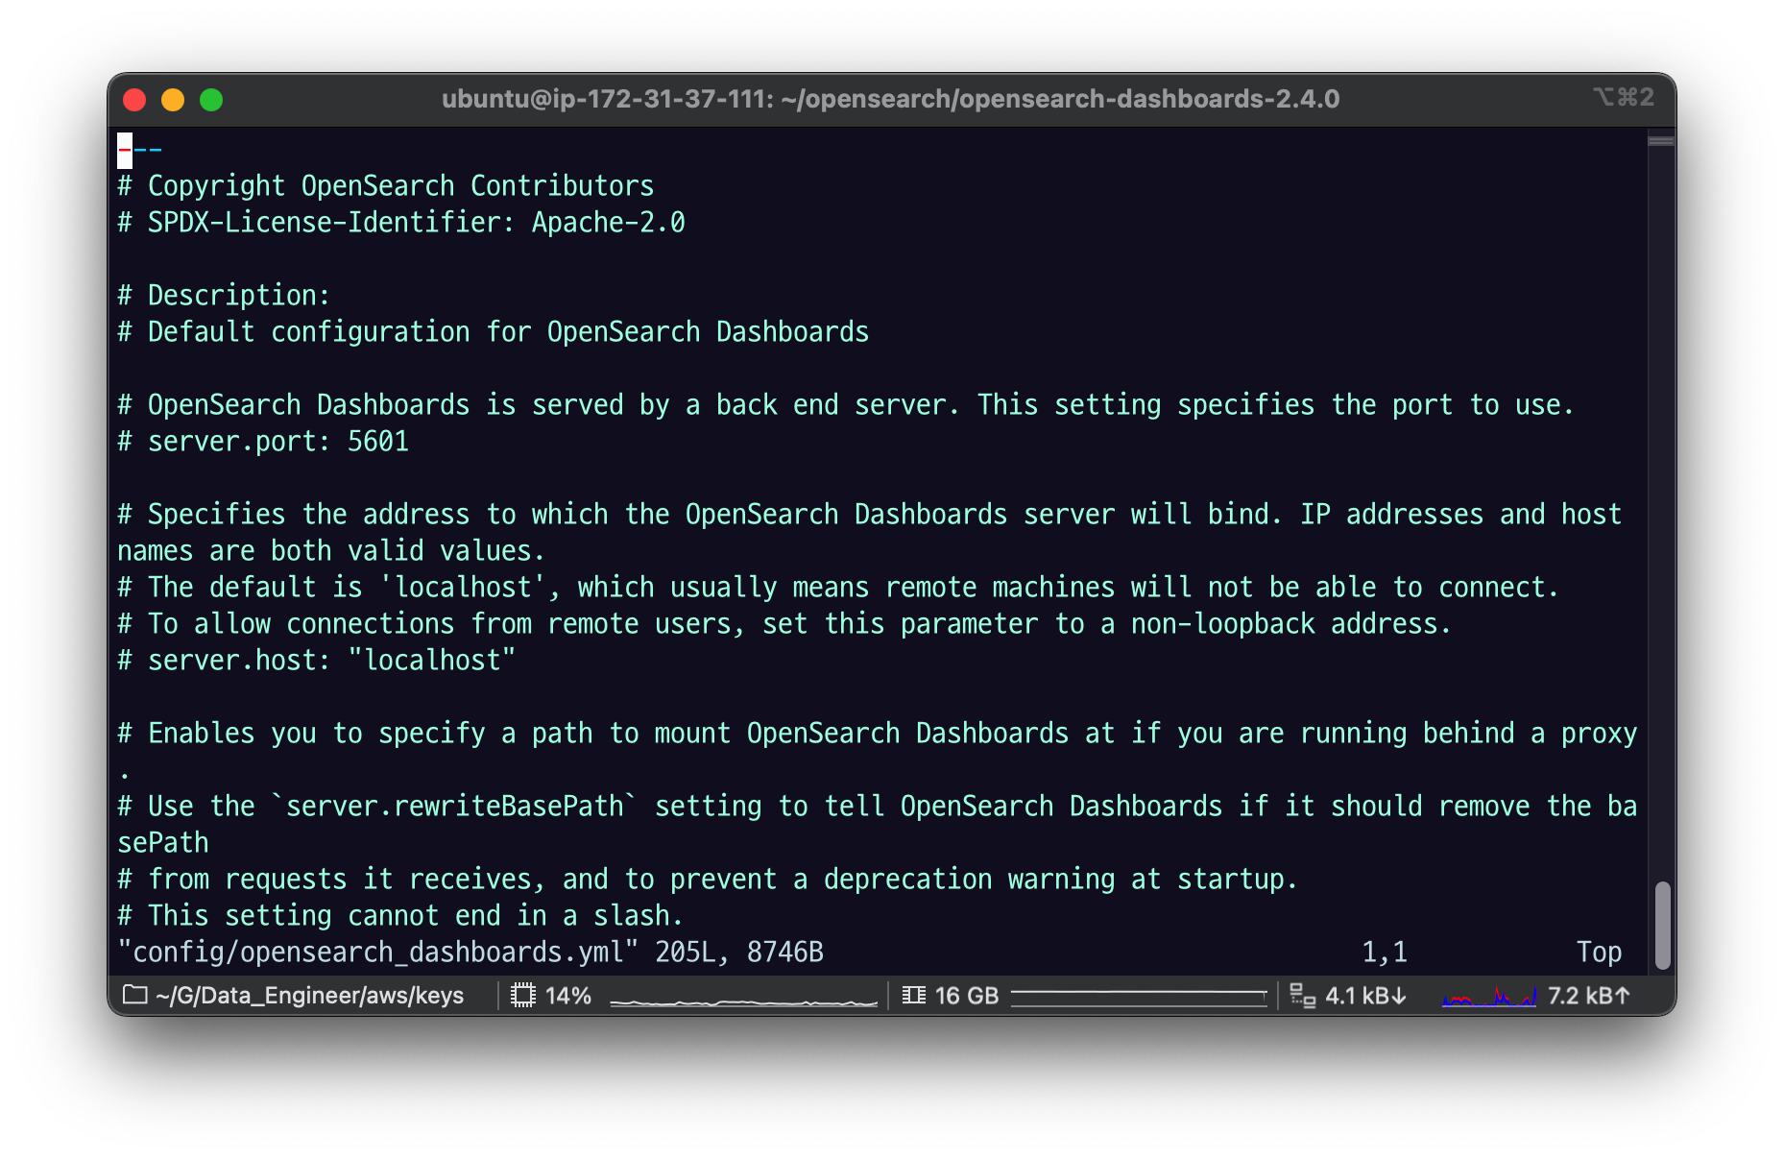Click the 'Top' scroll position indicator
This screenshot has height=1158, width=1784.
1599,952
